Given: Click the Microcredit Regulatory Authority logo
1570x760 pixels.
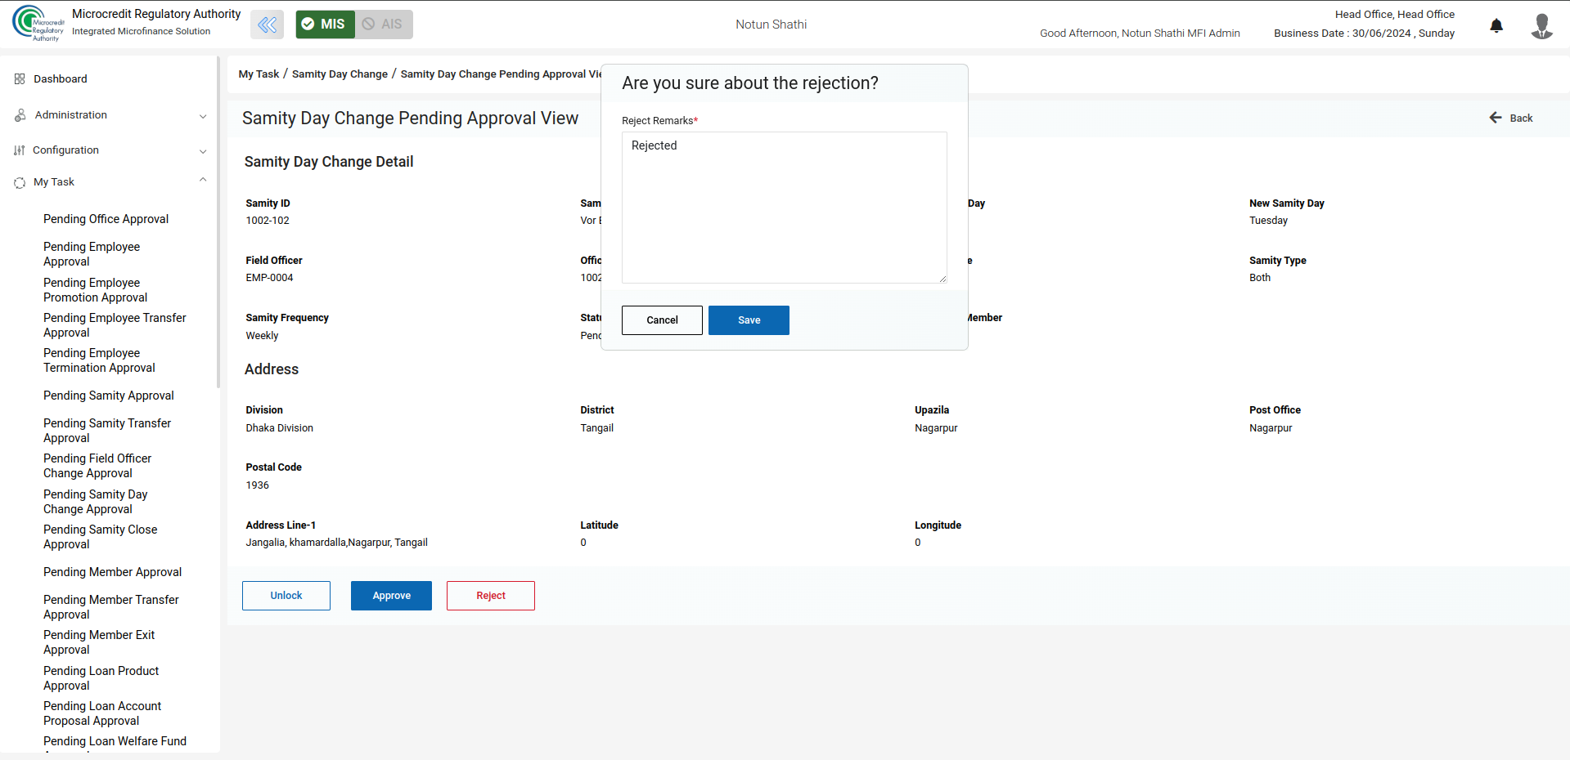Looking at the screenshot, I should 38,23.
